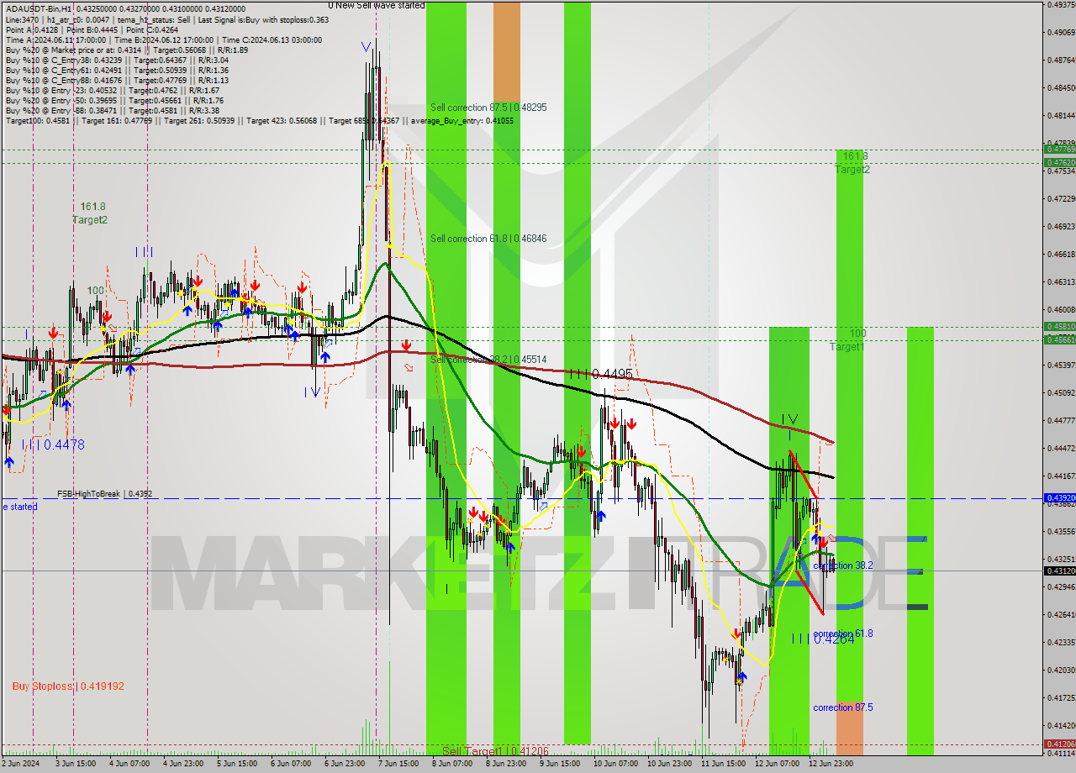This screenshot has width=1076, height=773.
Task: Select the 'Buy Stoploss | 0.419192' label
Action: [68, 686]
